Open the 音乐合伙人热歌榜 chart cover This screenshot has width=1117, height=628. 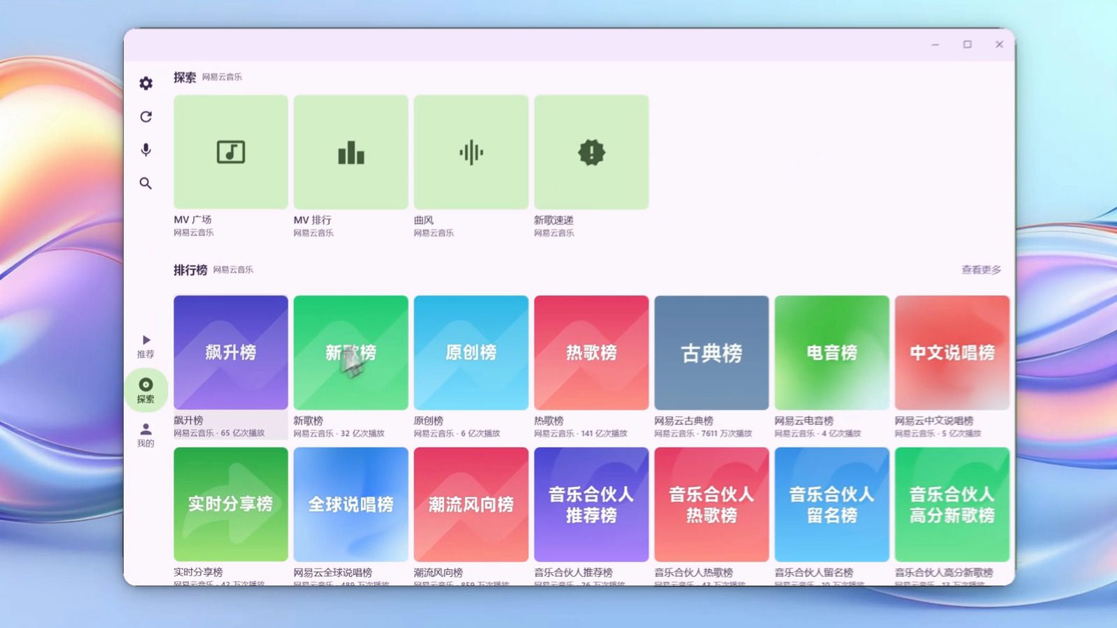pos(711,504)
